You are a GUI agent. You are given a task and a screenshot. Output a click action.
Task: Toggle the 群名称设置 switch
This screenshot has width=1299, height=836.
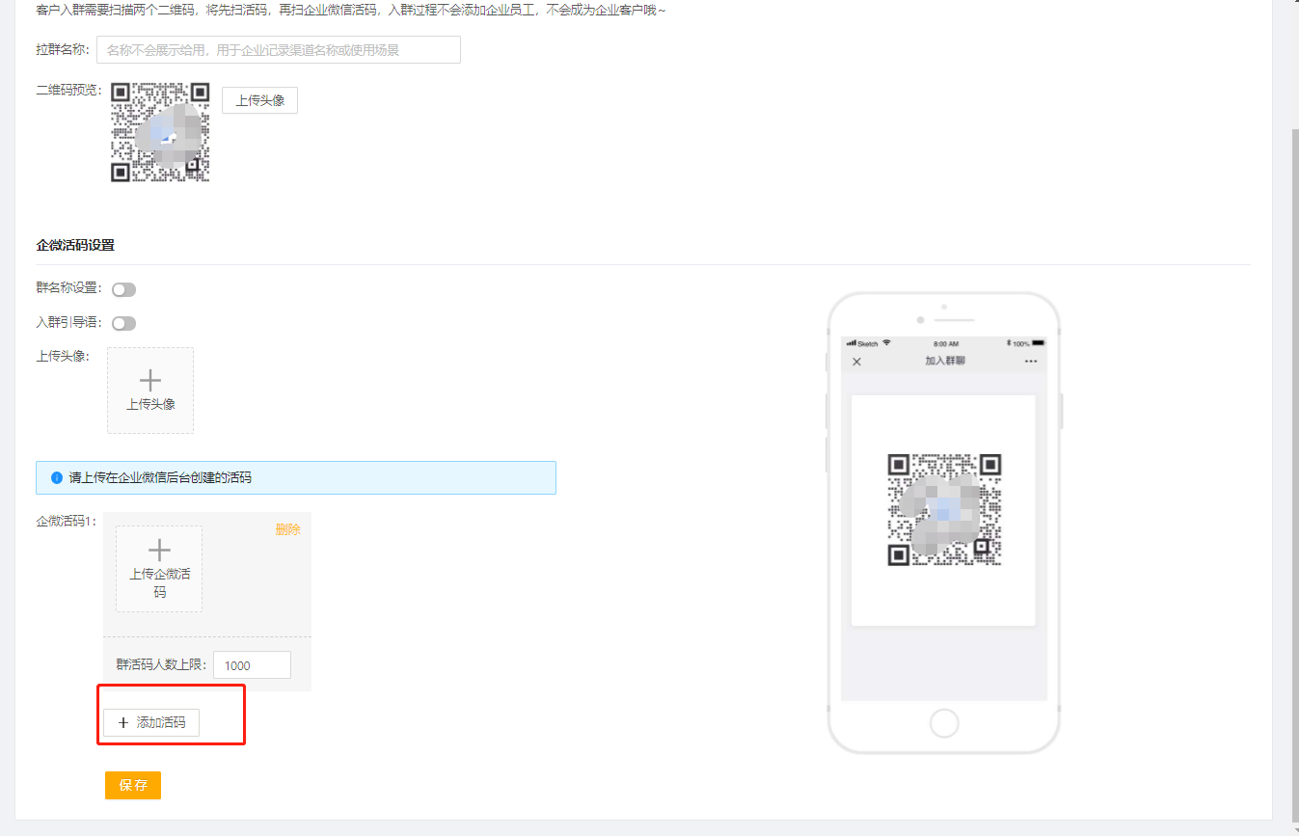click(x=124, y=289)
